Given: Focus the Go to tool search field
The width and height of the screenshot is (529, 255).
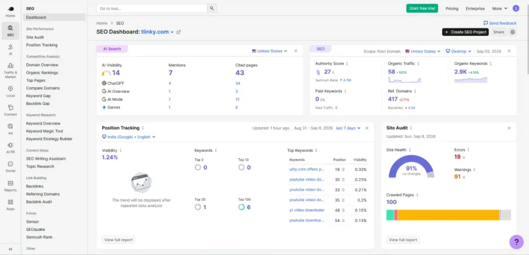Looking at the screenshot, I should [152, 8].
